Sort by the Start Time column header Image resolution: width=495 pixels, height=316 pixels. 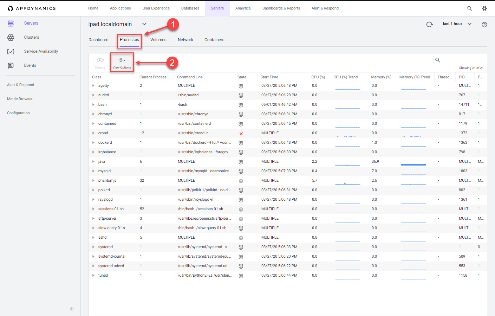(269, 77)
